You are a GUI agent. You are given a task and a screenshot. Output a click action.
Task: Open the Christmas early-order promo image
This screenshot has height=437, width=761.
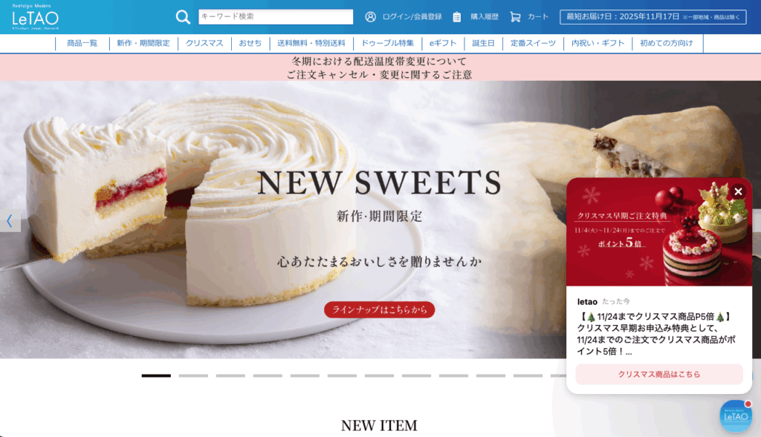[659, 232]
